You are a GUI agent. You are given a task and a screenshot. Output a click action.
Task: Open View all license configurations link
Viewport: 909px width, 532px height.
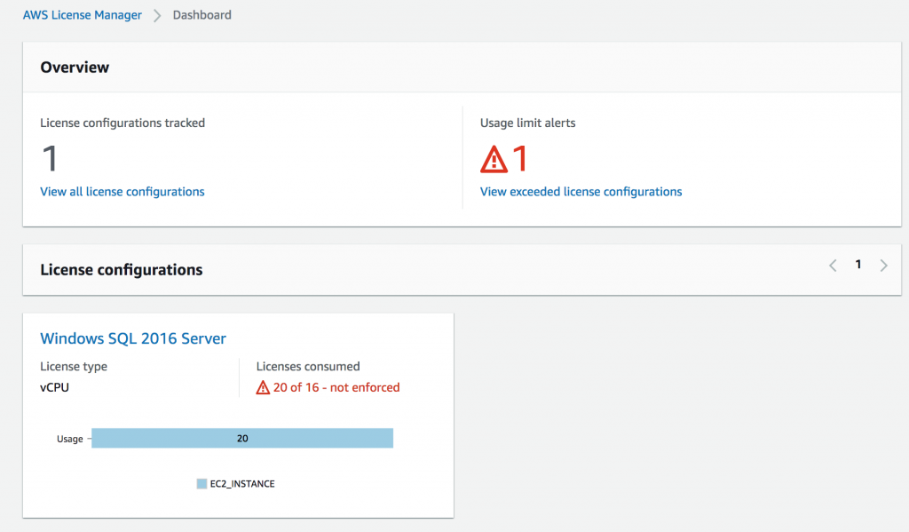123,192
